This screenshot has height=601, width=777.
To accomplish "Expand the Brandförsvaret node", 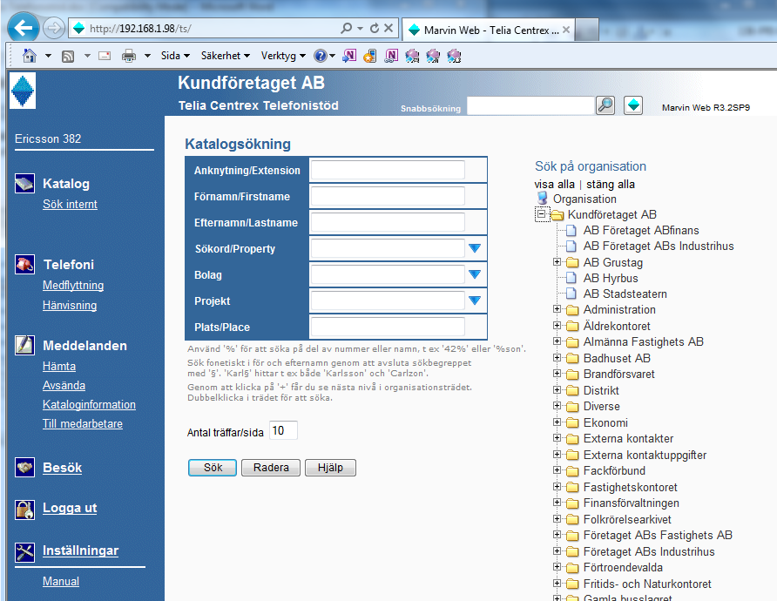I will [x=557, y=373].
